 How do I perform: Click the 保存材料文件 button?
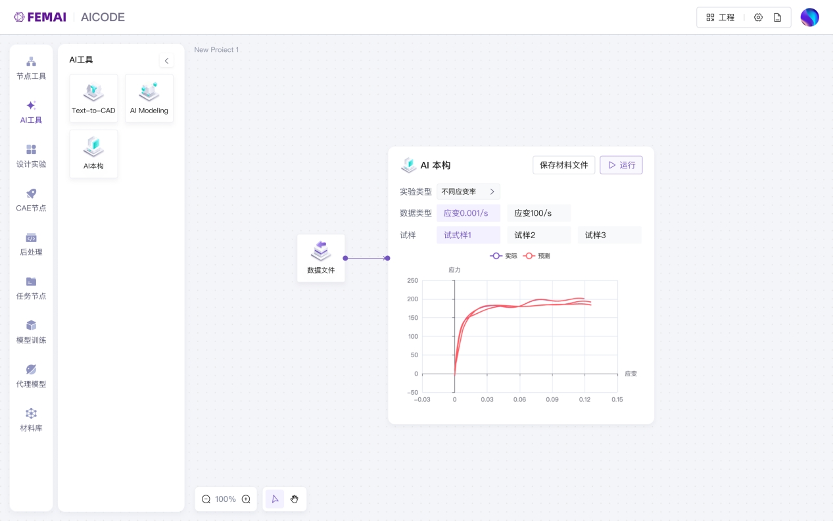pos(563,165)
